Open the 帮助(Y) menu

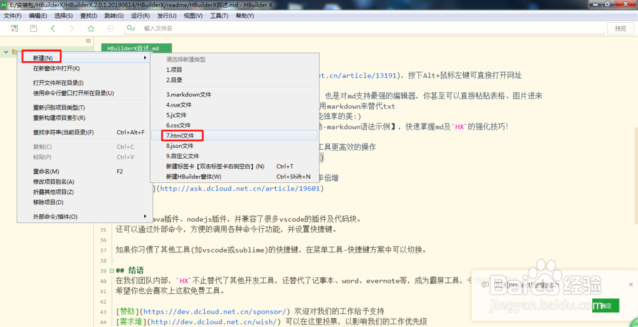coord(244,16)
